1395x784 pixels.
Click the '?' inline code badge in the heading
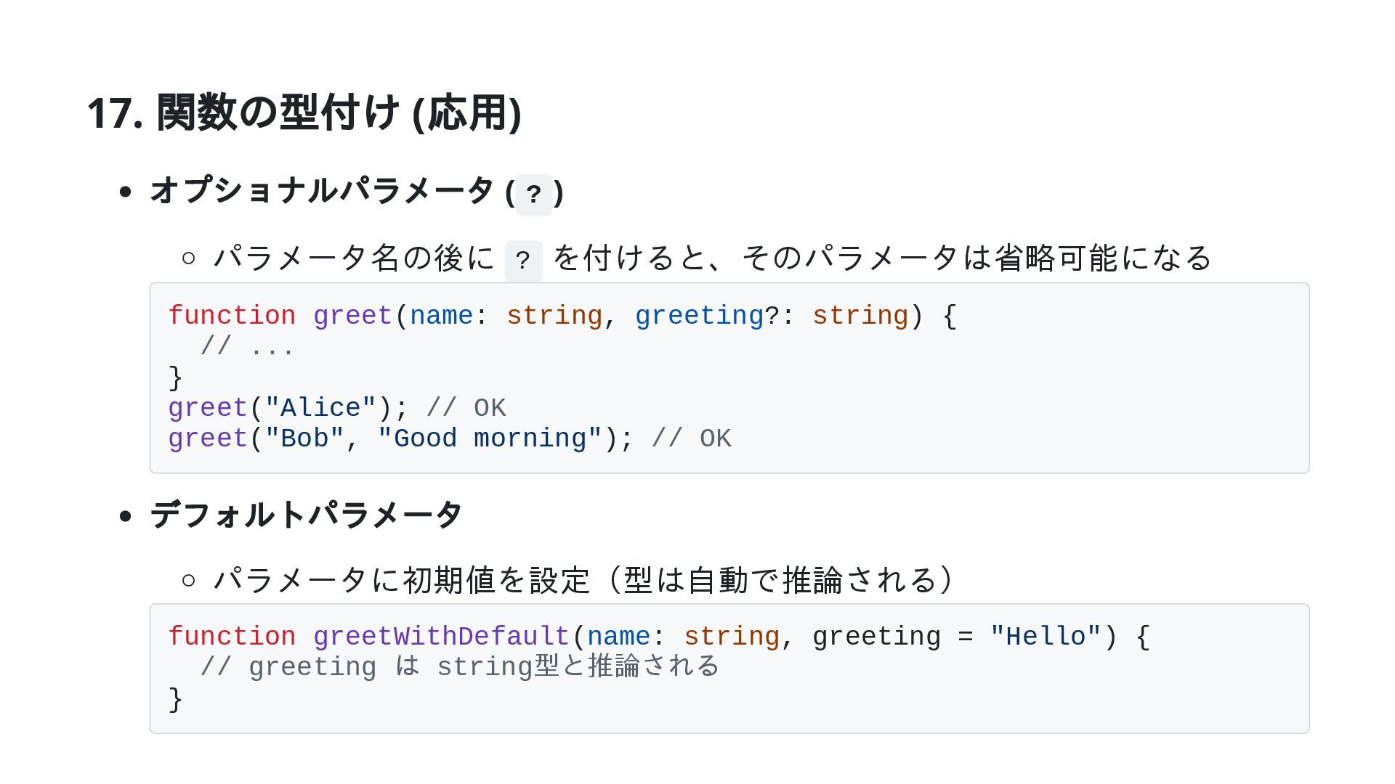click(533, 194)
